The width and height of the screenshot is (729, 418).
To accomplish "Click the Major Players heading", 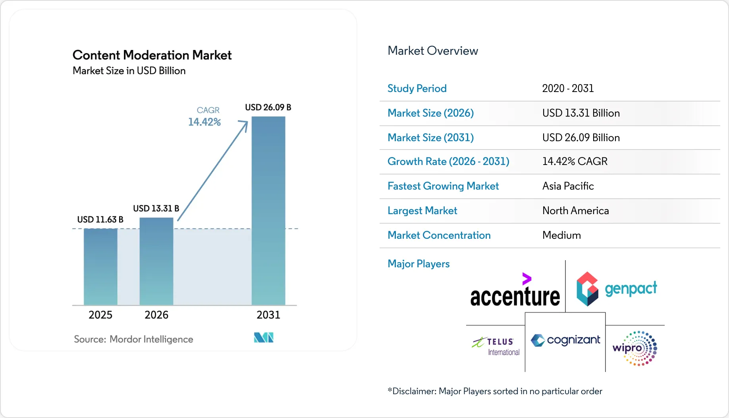I will [418, 264].
